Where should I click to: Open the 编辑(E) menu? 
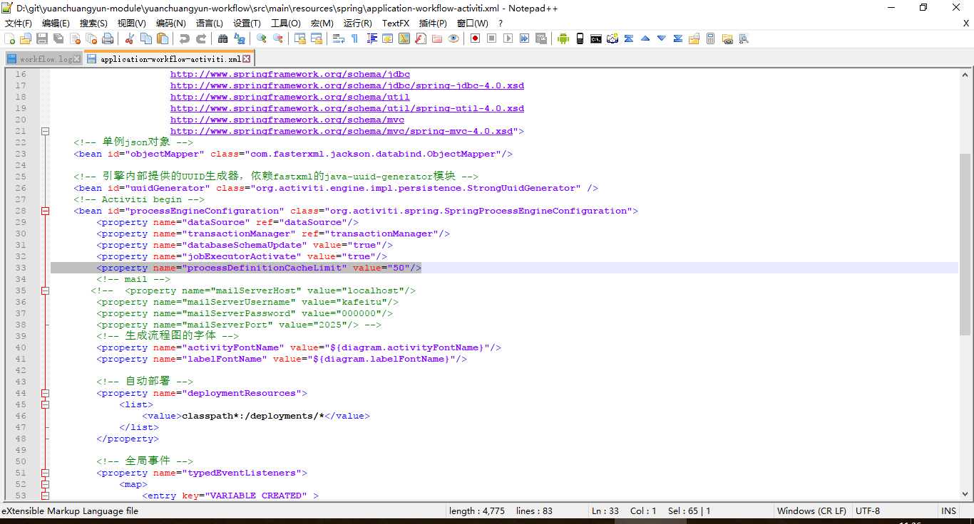56,23
